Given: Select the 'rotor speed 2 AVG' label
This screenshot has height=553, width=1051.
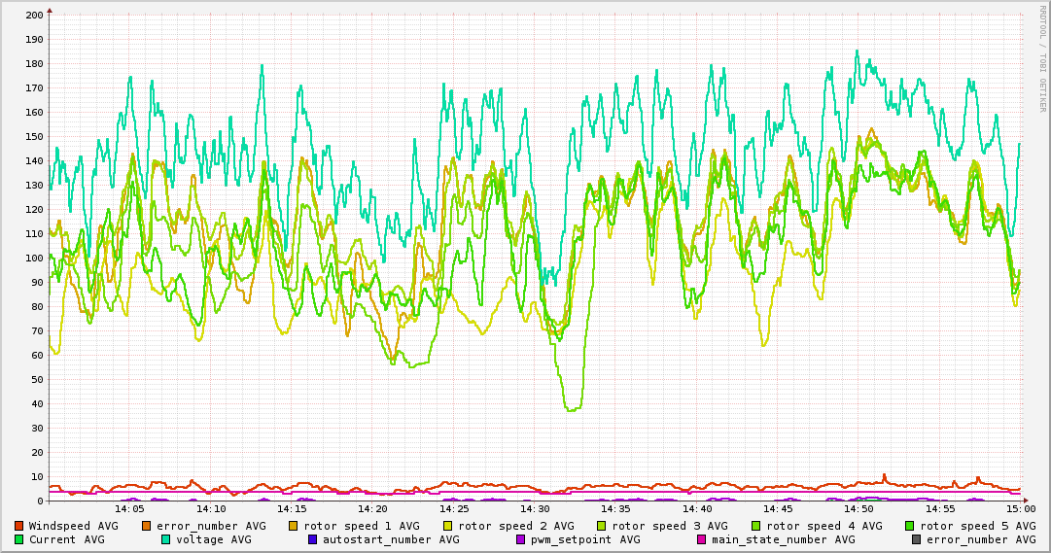Looking at the screenshot, I should pyautogui.click(x=516, y=527).
